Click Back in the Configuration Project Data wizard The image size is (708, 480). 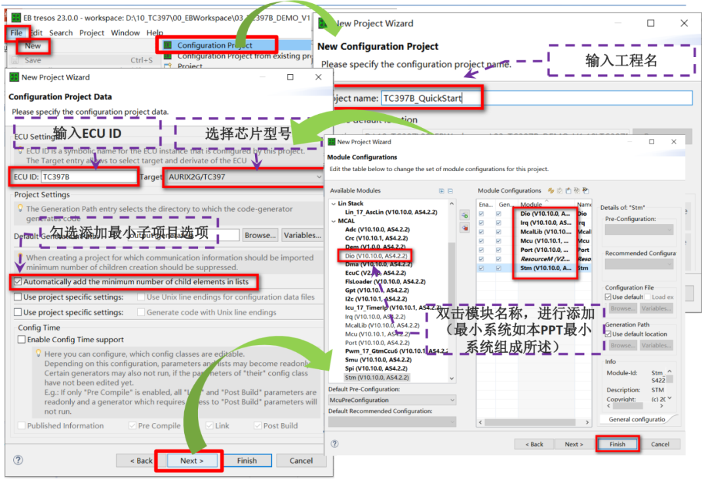point(142,460)
